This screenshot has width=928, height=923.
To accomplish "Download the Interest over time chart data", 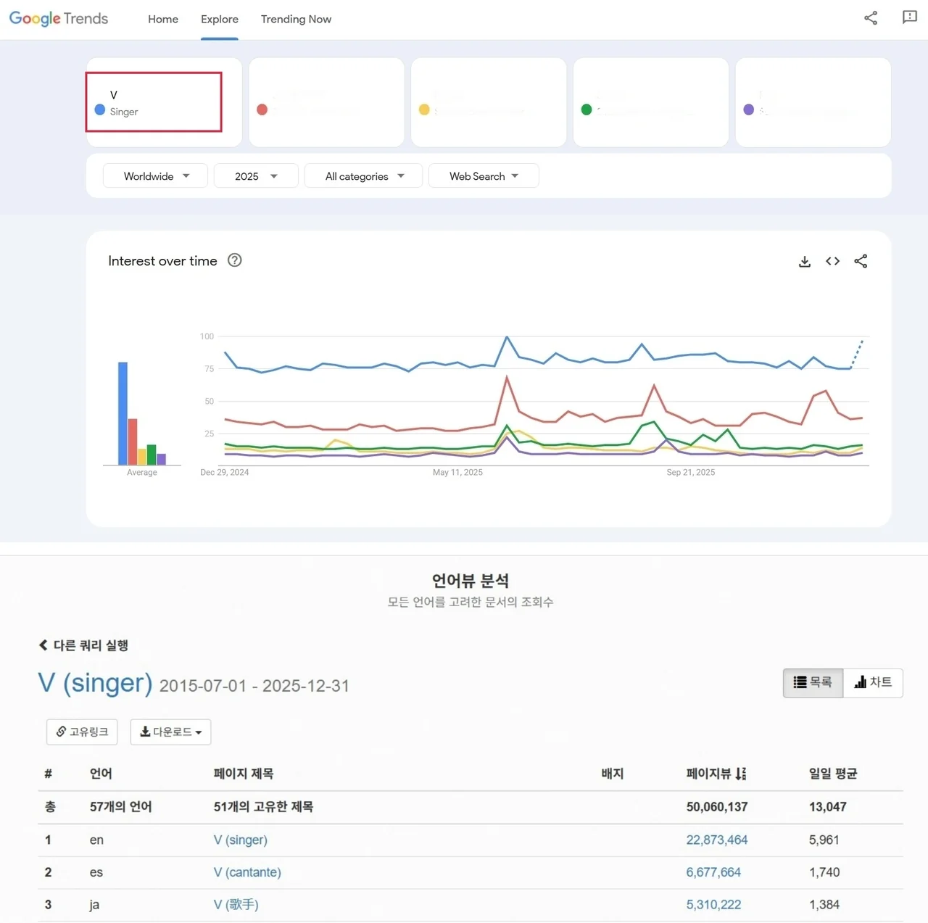I will [x=804, y=262].
